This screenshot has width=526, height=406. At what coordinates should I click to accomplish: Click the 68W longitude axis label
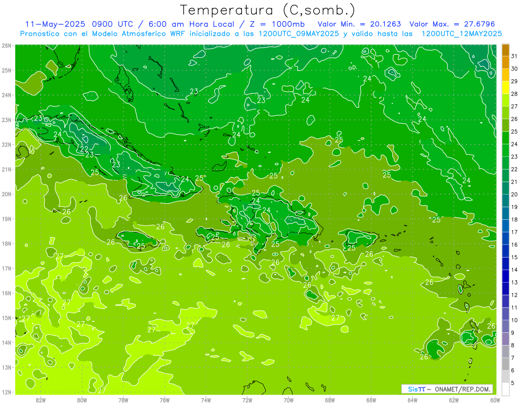(x=330, y=400)
